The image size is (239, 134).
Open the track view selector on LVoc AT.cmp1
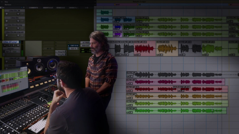tap(11, 49)
